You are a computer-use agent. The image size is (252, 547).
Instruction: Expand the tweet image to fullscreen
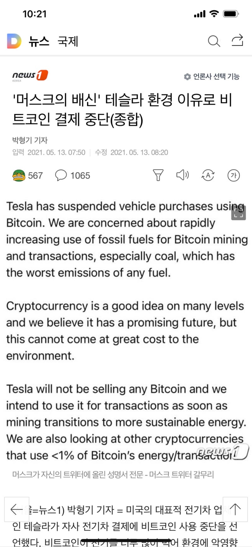238,213
